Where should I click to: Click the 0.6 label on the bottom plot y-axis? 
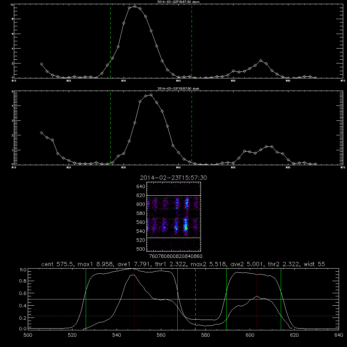tap(23, 293)
